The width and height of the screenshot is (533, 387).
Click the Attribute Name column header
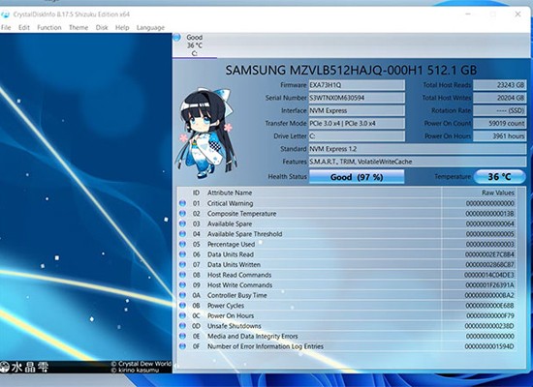tap(230, 193)
